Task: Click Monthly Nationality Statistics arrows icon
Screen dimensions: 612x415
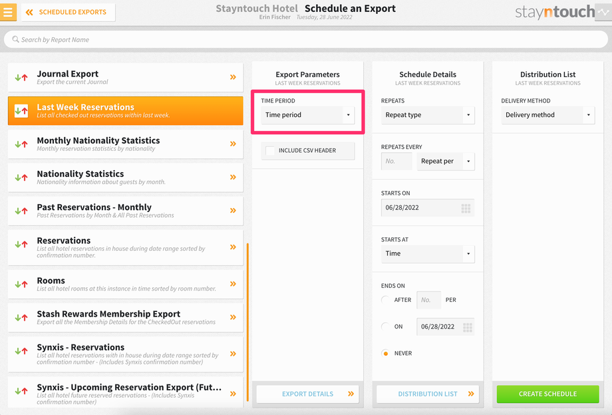Action: (x=21, y=144)
